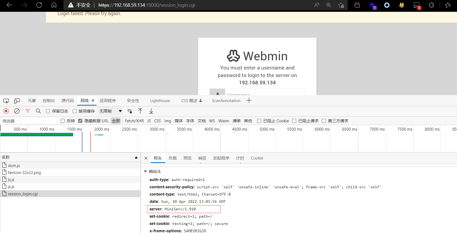Open the yellow W extension icon
This screenshot has height=233, width=457.
(402, 5)
